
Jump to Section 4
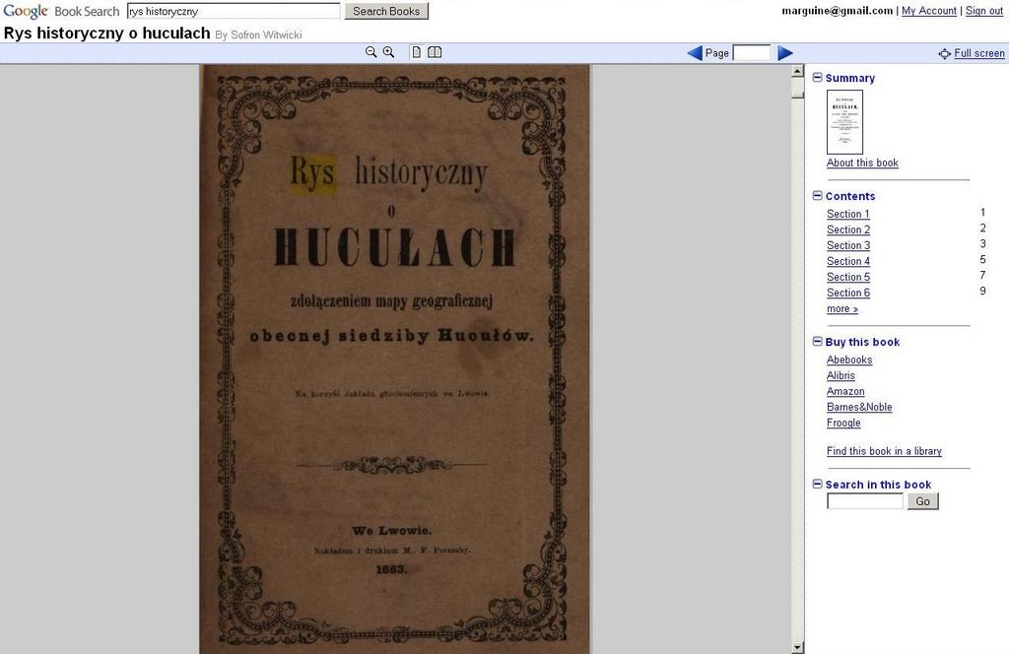(x=848, y=261)
